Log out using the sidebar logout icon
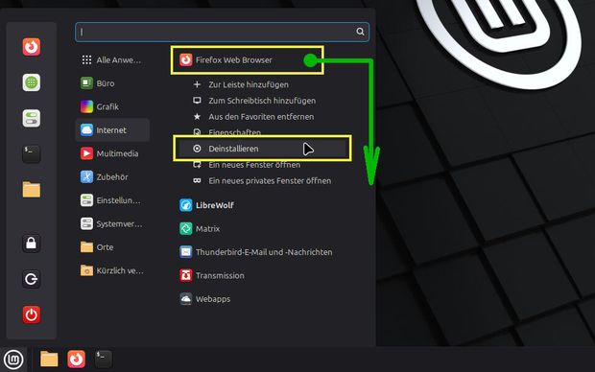Screen dimensions: 595x372 pos(31,279)
